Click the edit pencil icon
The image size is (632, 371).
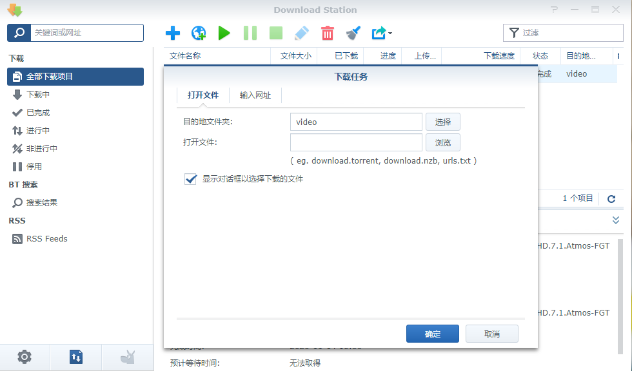point(302,33)
